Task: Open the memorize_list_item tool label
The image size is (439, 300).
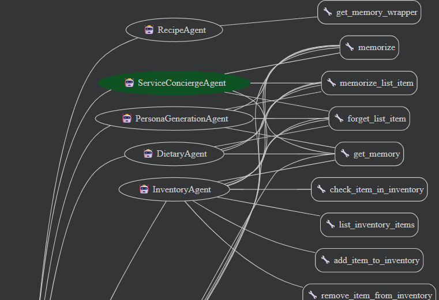Action: coord(377,83)
